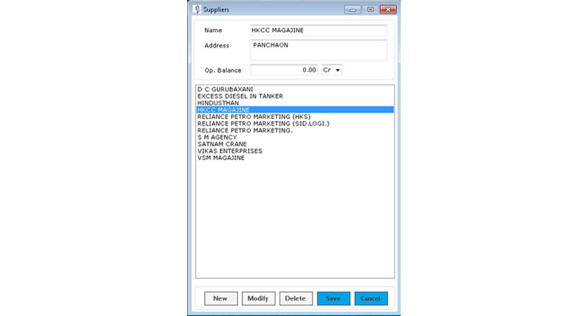Cancel the supplier edit
Image resolution: width=588 pixels, height=316 pixels.
coord(371,298)
